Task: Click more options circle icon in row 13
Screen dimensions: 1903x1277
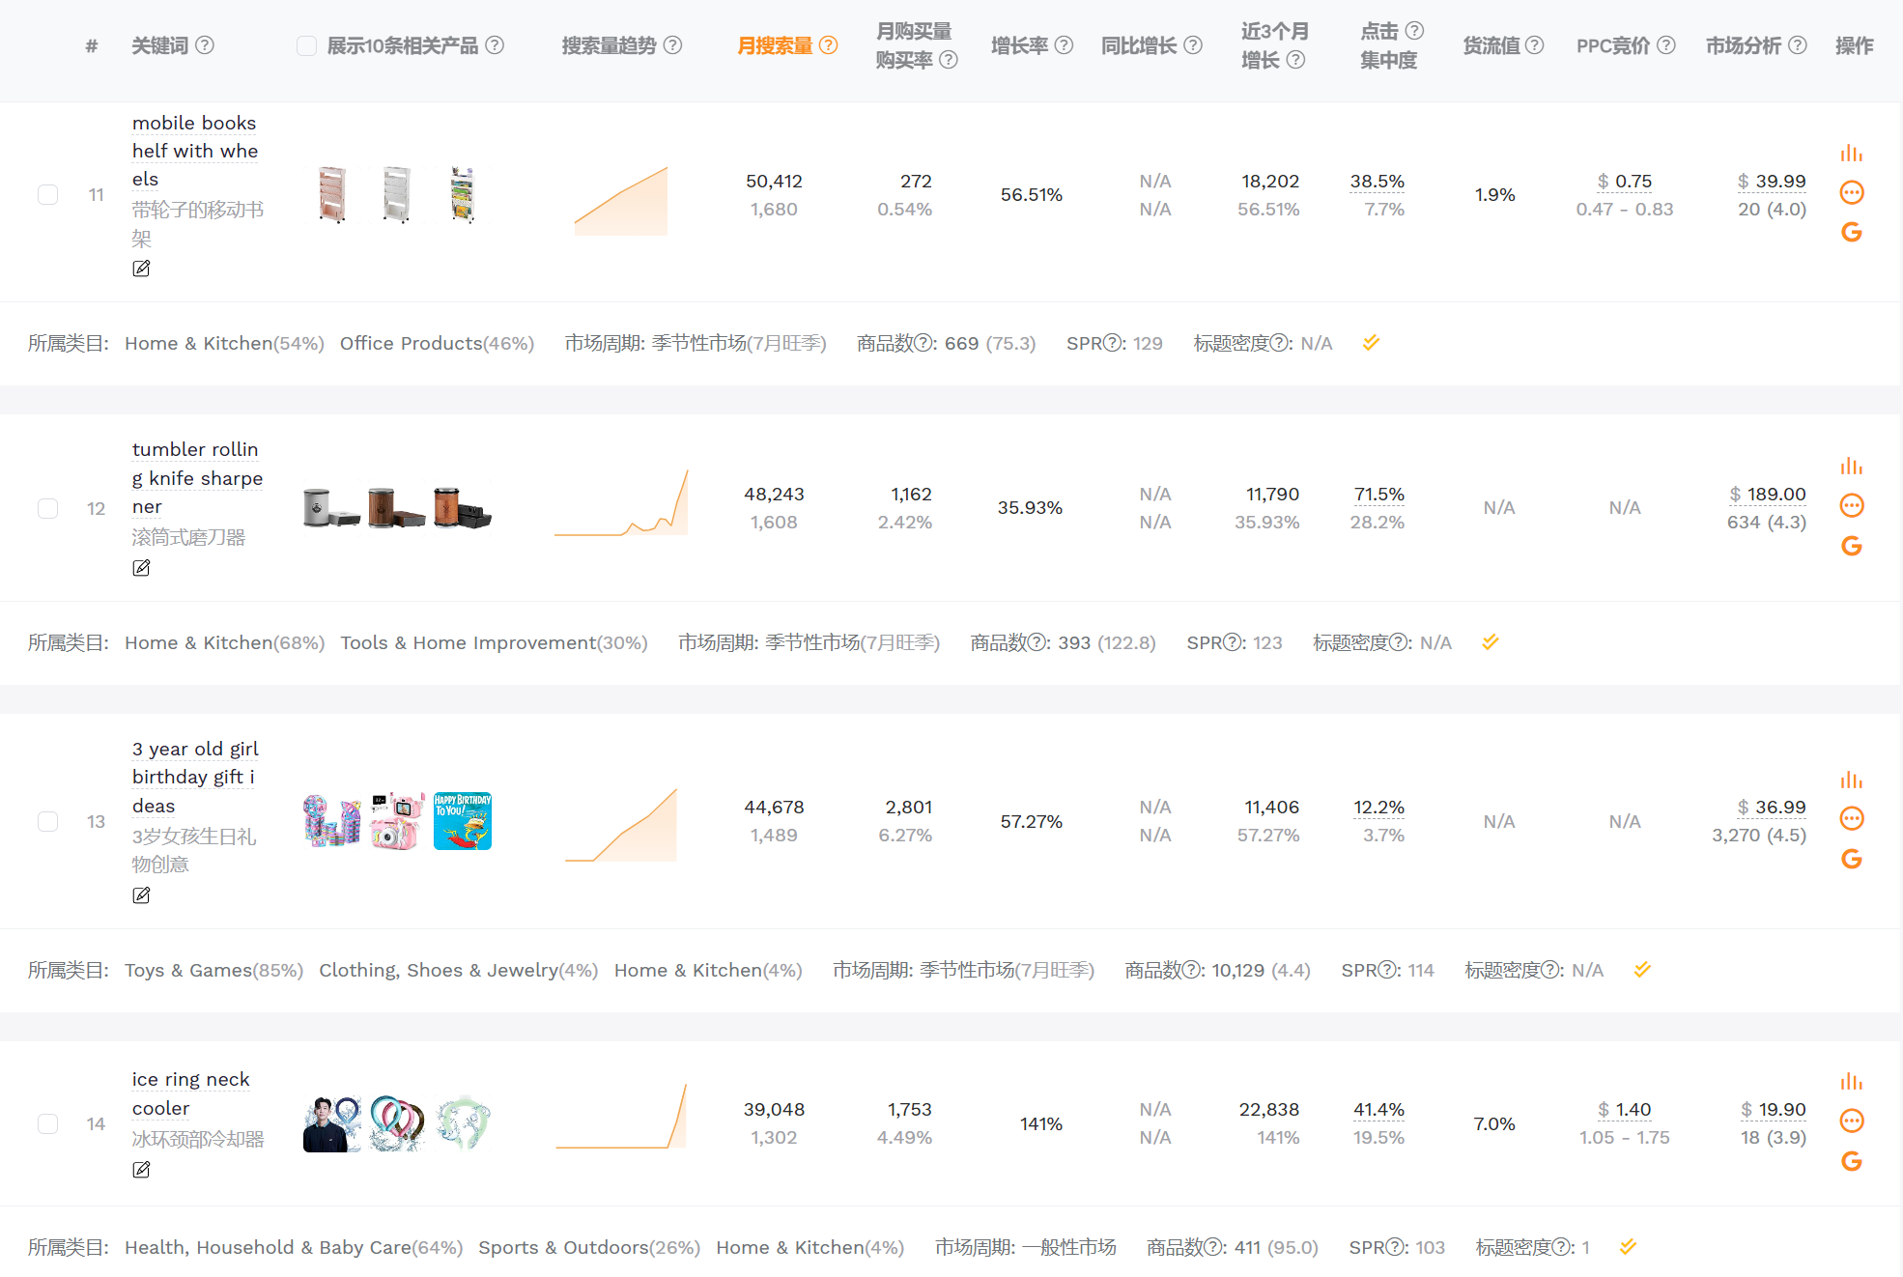Action: pos(1851,819)
